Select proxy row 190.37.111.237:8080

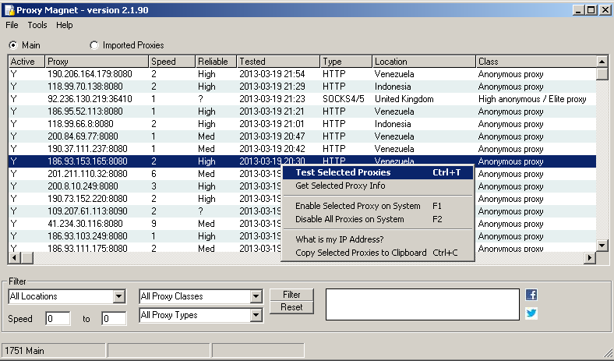[x=302, y=149]
